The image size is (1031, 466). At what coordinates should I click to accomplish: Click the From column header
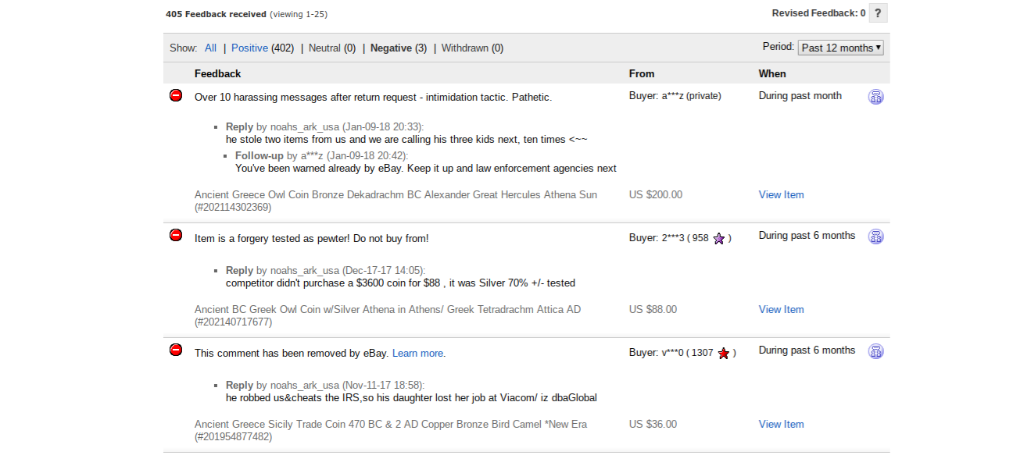click(x=642, y=73)
